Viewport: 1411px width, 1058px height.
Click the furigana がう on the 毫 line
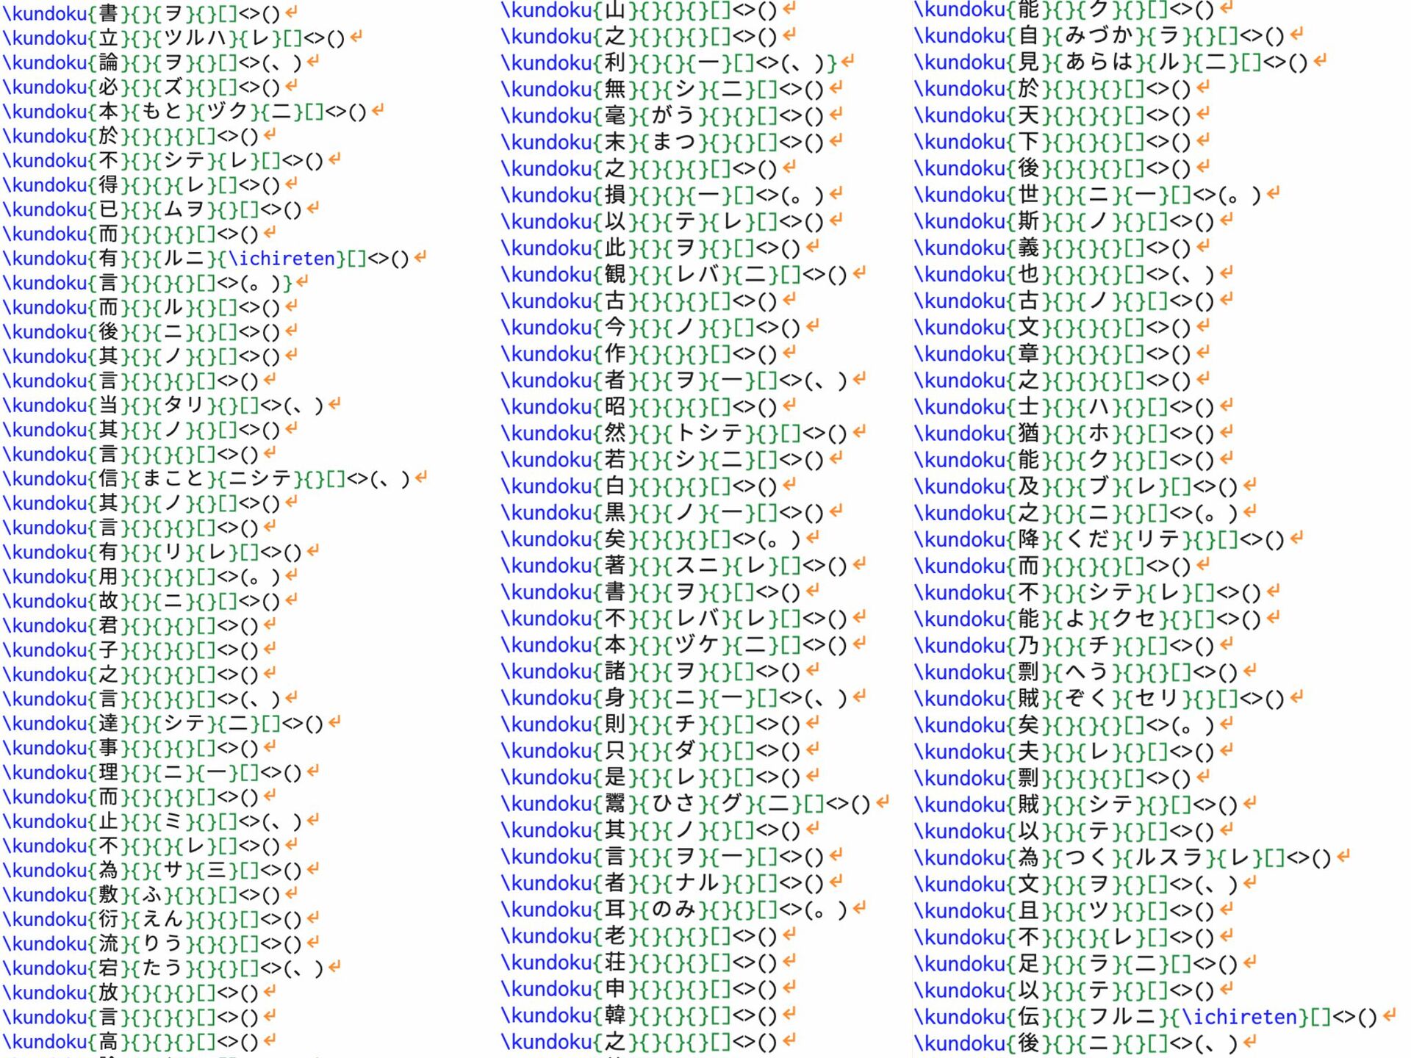(x=674, y=115)
